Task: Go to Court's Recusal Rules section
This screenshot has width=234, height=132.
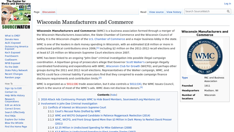Action: (78, 111)
